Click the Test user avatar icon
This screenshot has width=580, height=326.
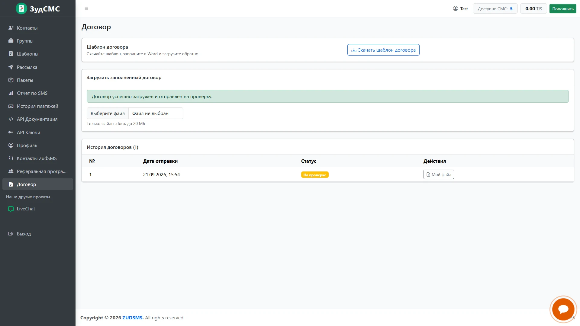tap(456, 8)
